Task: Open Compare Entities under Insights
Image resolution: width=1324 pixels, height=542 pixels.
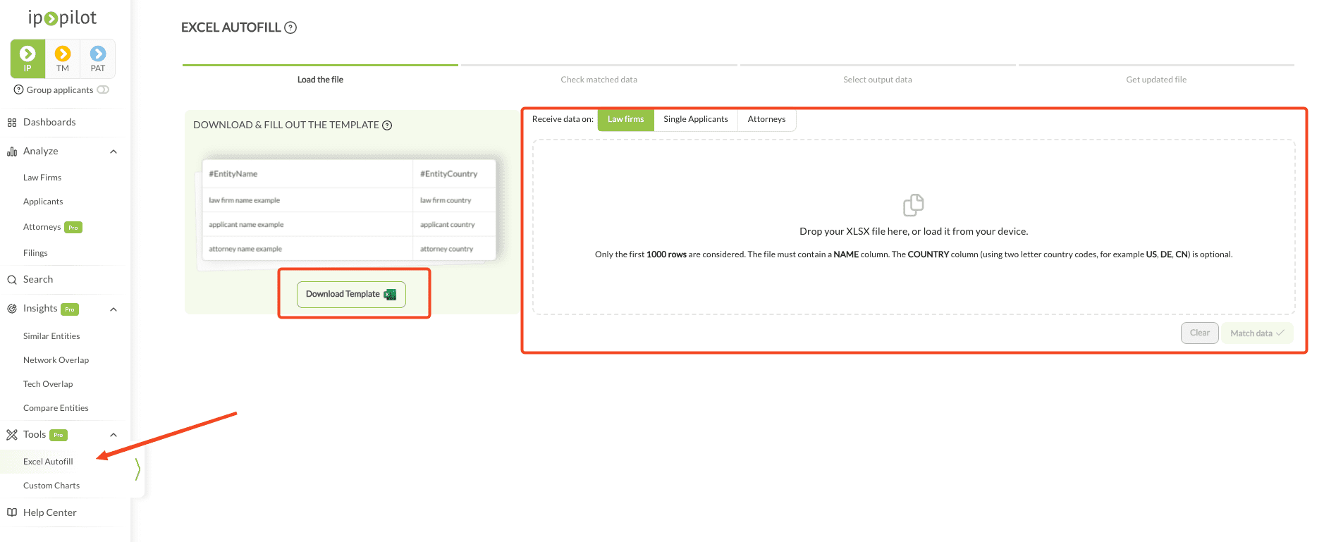Action: click(x=56, y=408)
